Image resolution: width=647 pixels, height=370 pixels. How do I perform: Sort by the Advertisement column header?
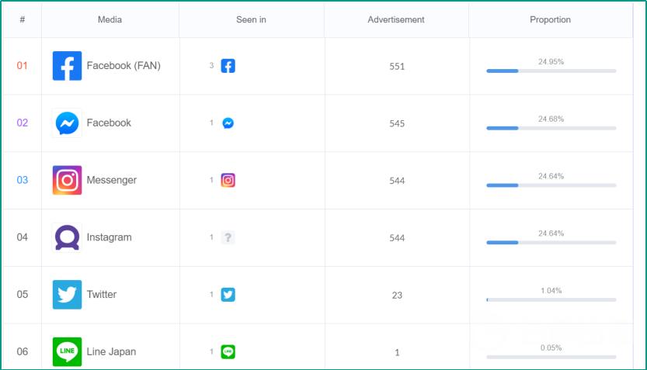(x=395, y=19)
